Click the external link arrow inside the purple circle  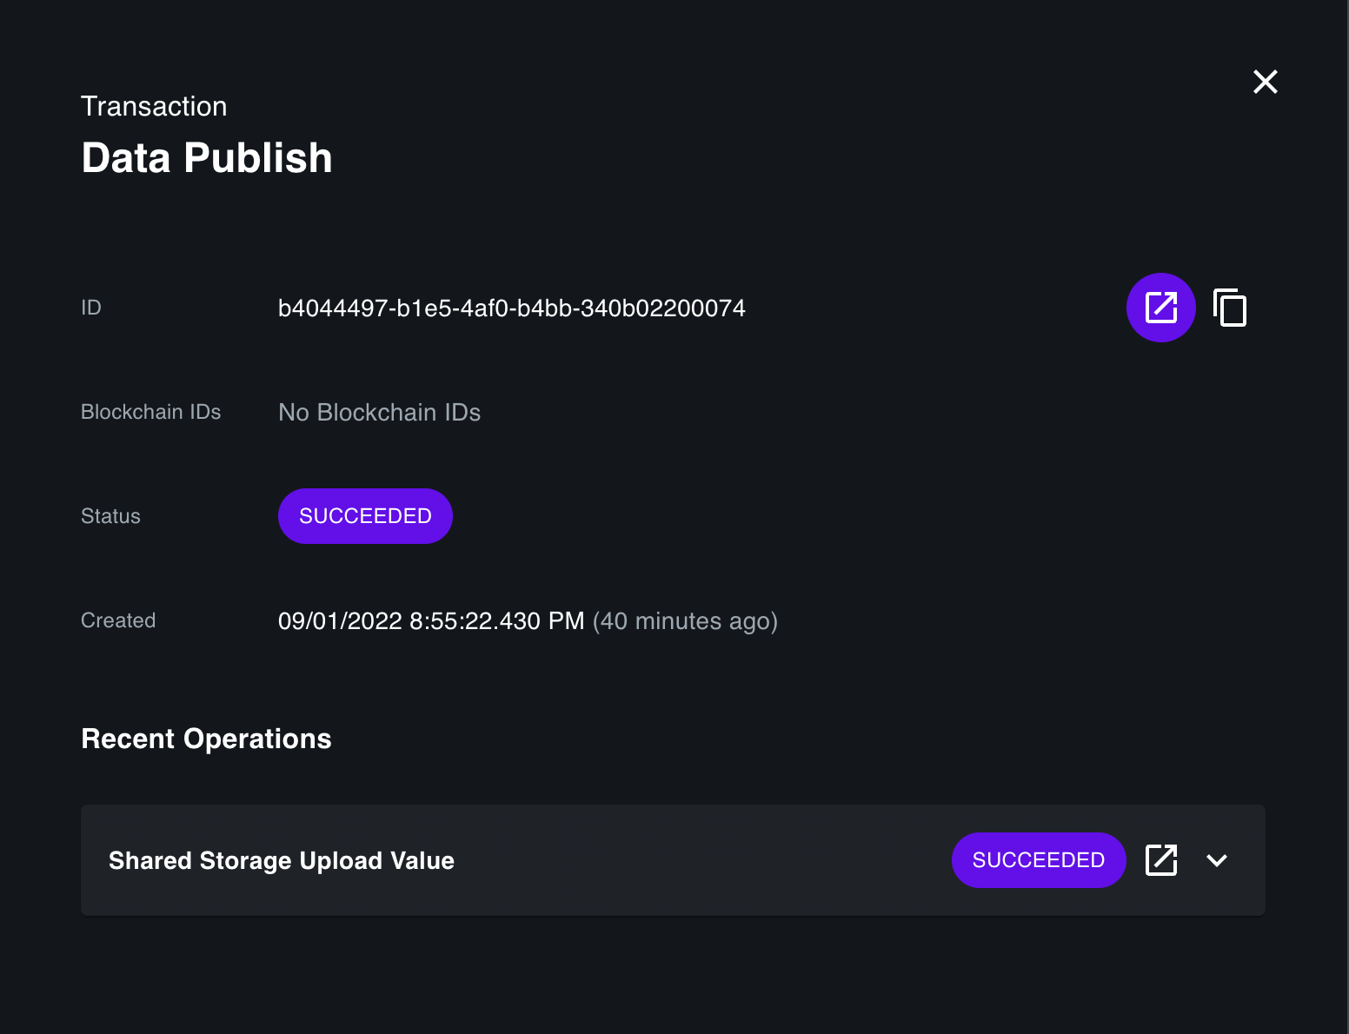pos(1160,308)
